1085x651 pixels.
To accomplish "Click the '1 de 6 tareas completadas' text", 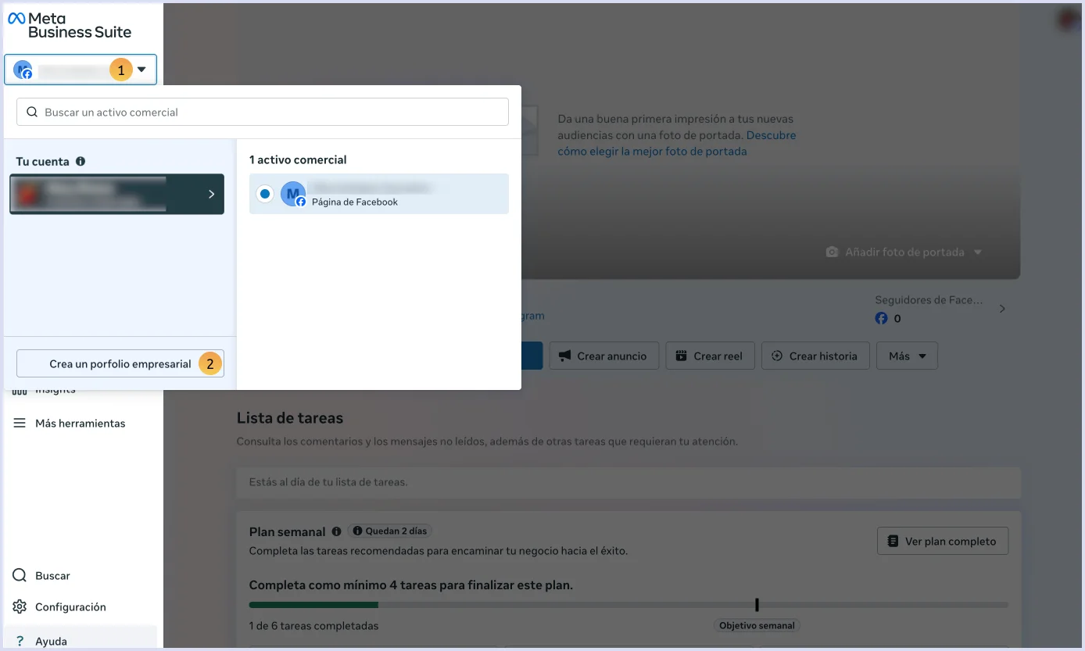I will pyautogui.click(x=314, y=625).
